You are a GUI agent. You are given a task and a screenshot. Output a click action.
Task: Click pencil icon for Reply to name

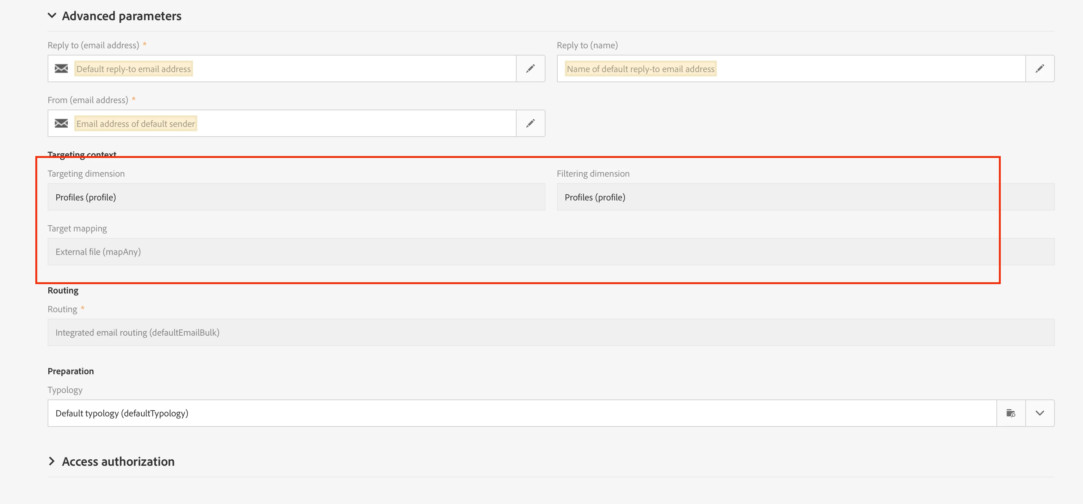[1040, 68]
